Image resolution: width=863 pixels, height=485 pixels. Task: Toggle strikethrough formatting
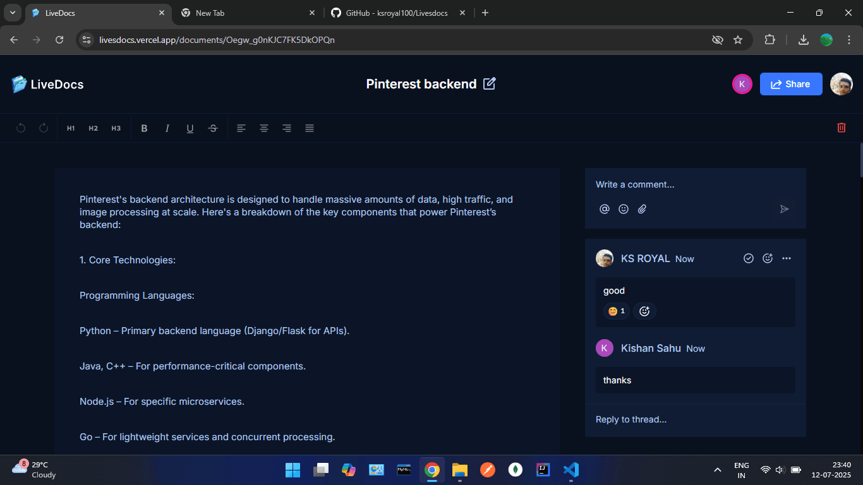pyautogui.click(x=213, y=128)
